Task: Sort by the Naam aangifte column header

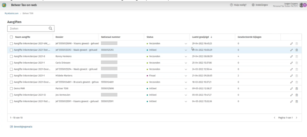Action: [x=22, y=37]
